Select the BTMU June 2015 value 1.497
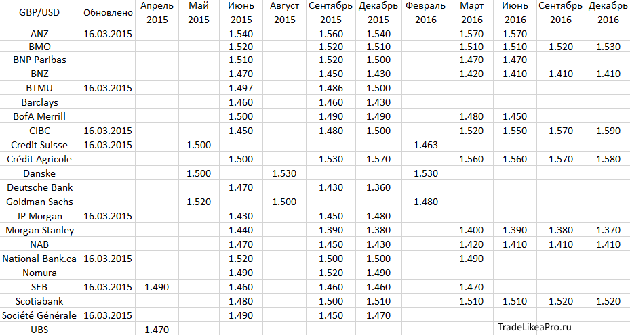 click(241, 88)
